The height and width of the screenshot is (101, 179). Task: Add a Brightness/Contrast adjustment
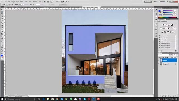coord(163,25)
